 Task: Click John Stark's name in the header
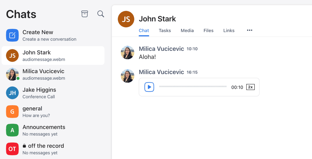157,18
